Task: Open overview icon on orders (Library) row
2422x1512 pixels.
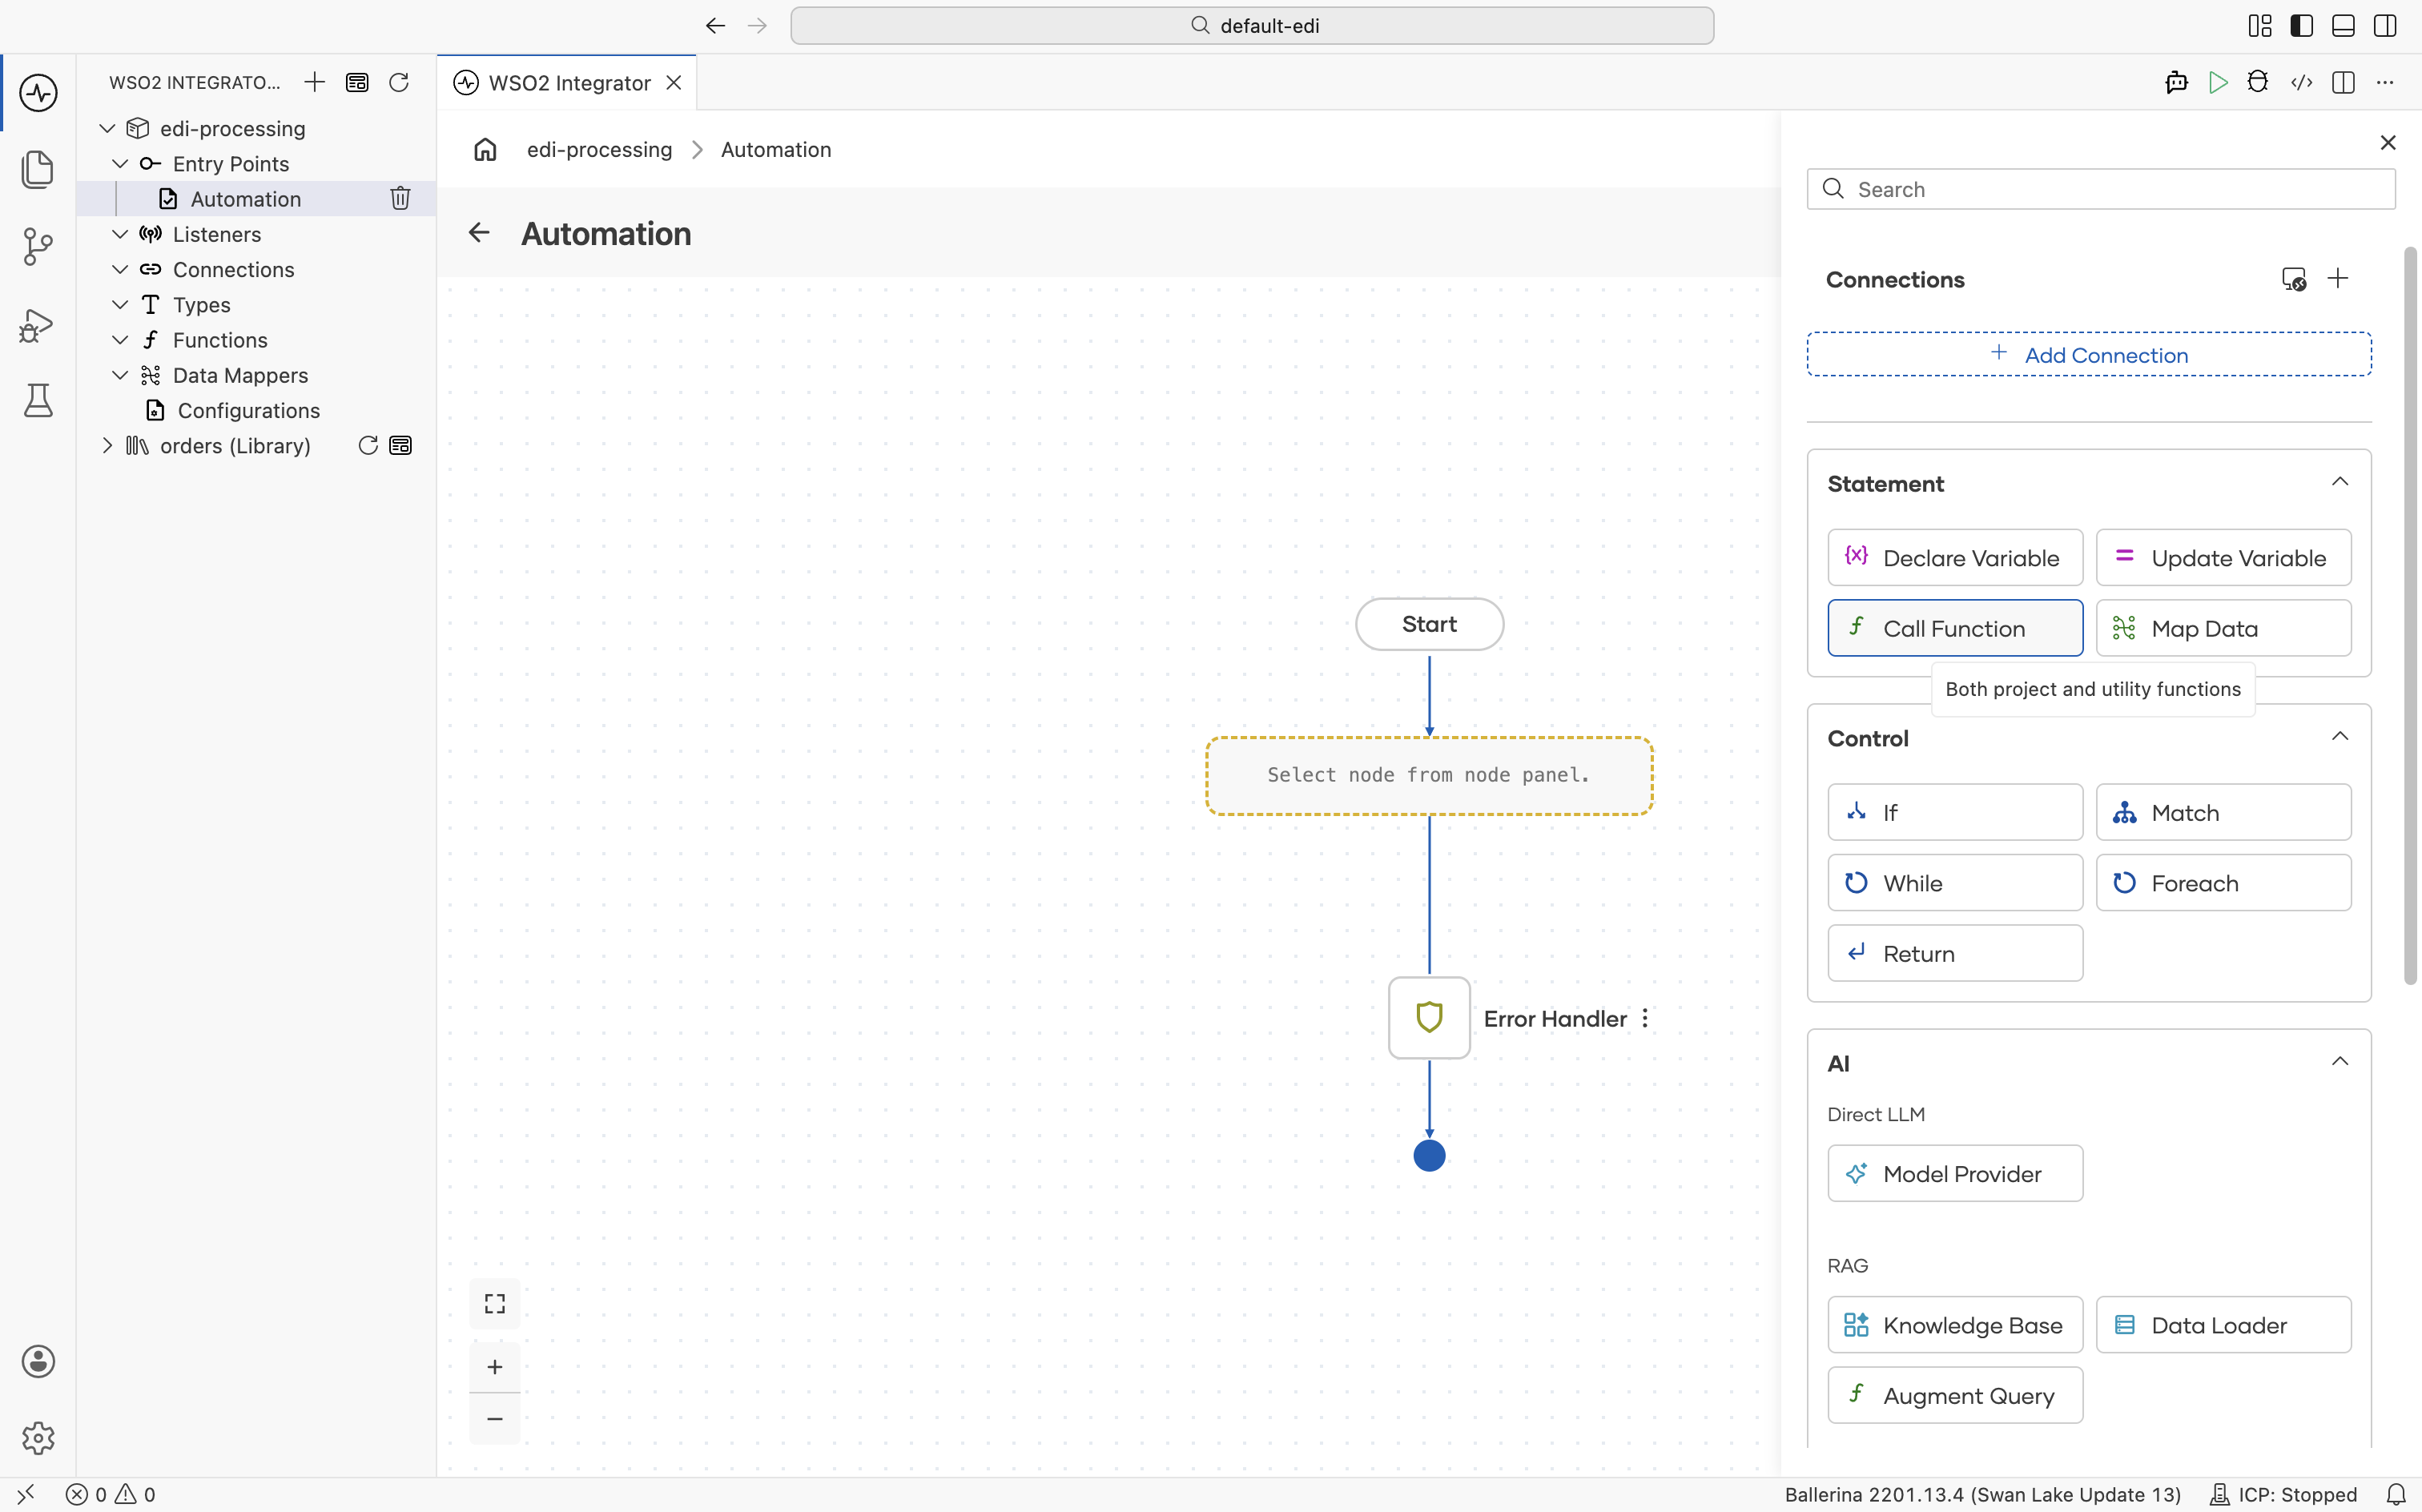Action: pyautogui.click(x=401, y=445)
